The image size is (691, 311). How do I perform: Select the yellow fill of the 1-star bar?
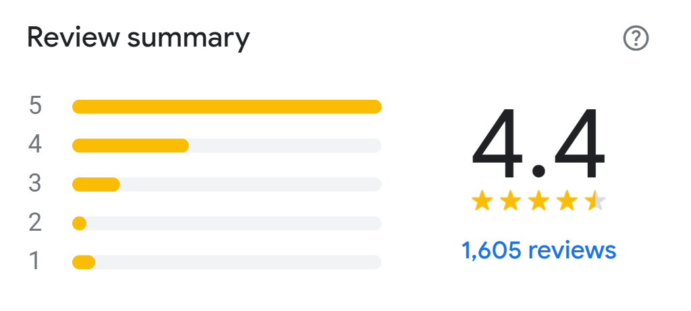(x=84, y=262)
